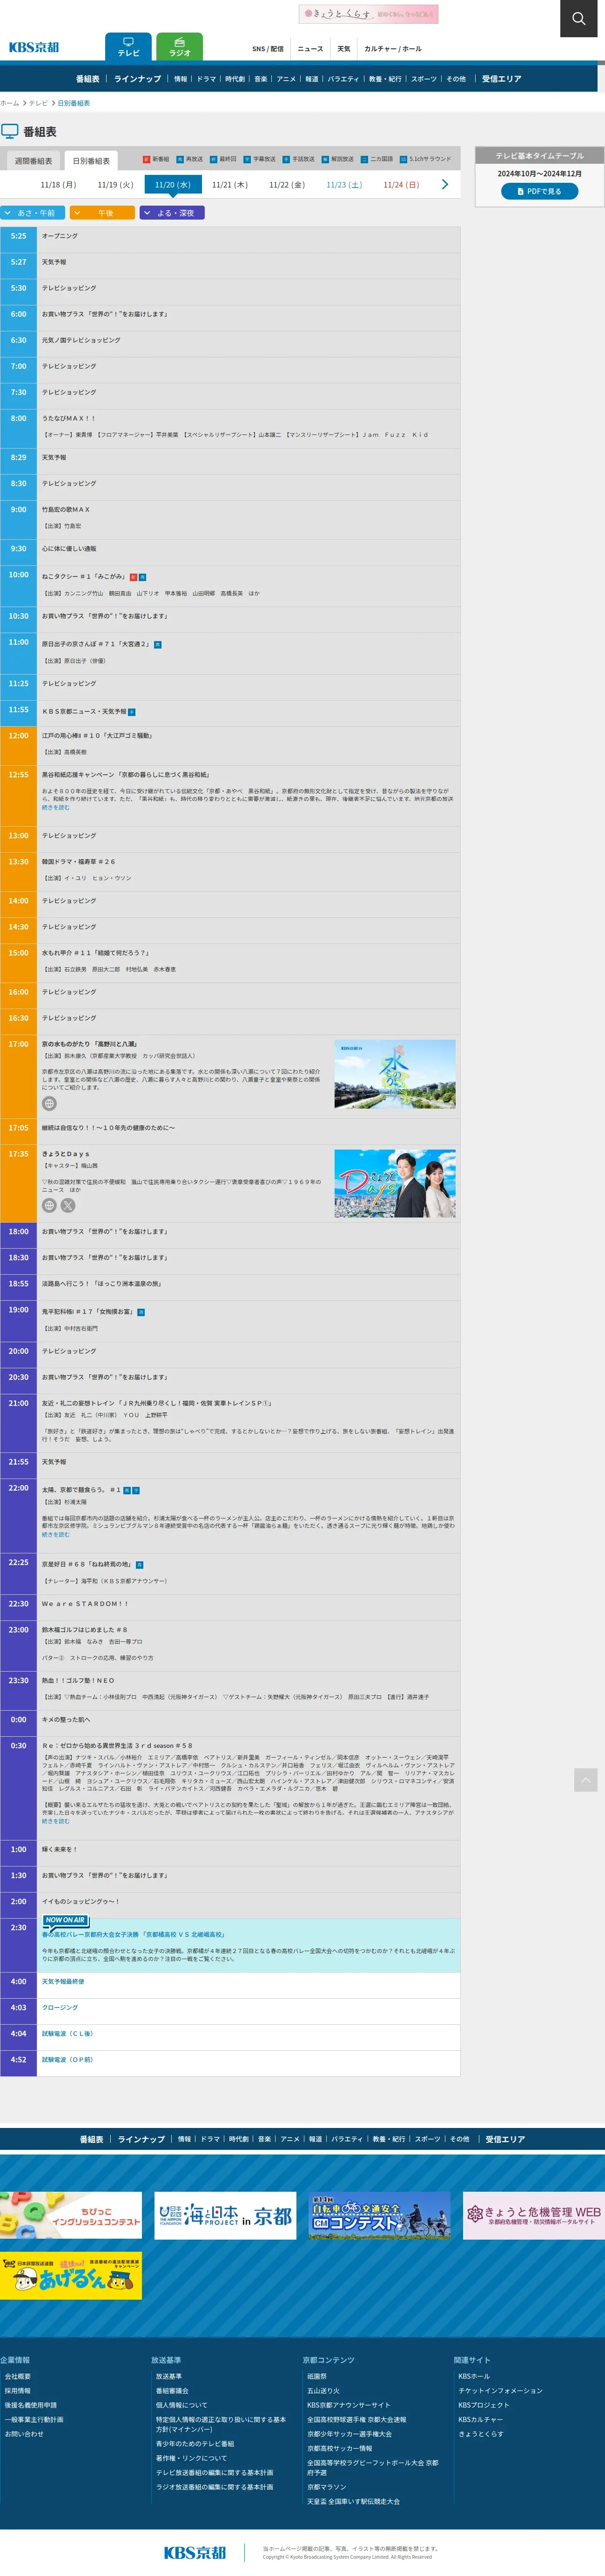Open クロージング program link
This screenshot has height=2576, width=605.
pos(60,2007)
